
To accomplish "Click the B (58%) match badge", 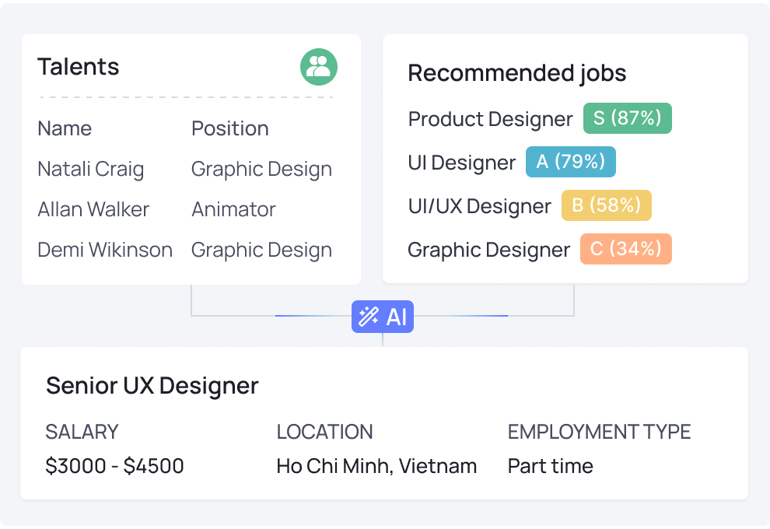I will [606, 205].
